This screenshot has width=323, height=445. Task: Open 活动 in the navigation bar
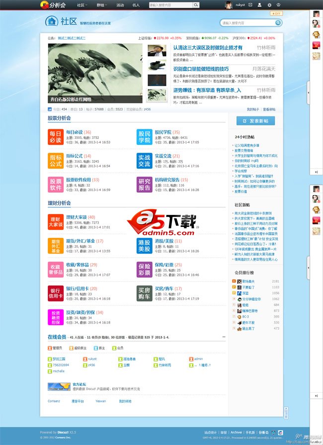[x=120, y=5]
